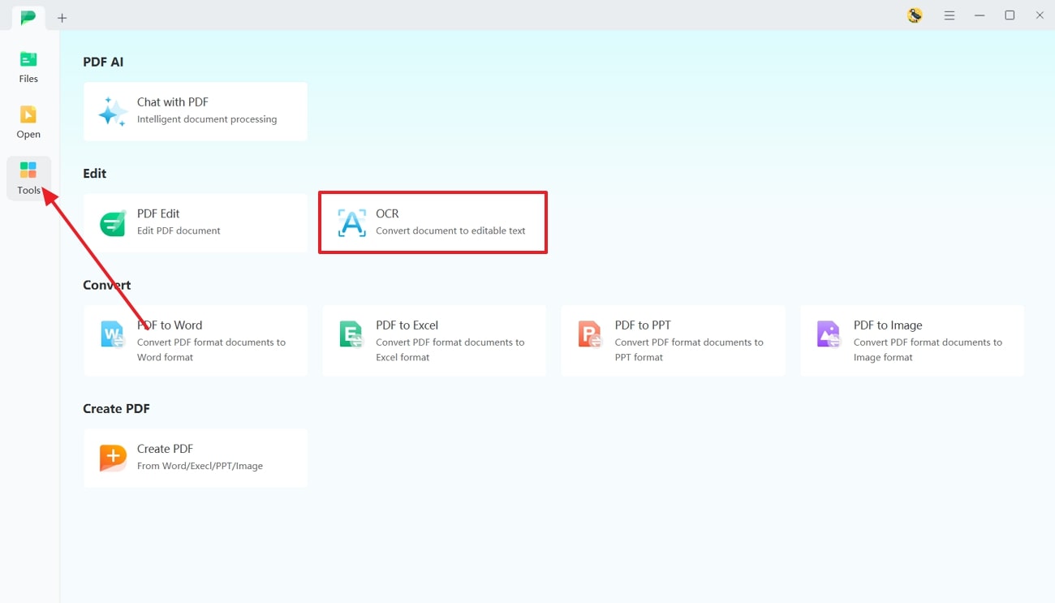The width and height of the screenshot is (1055, 603).
Task: Click 'Intelligent document processing' text
Action: [207, 119]
